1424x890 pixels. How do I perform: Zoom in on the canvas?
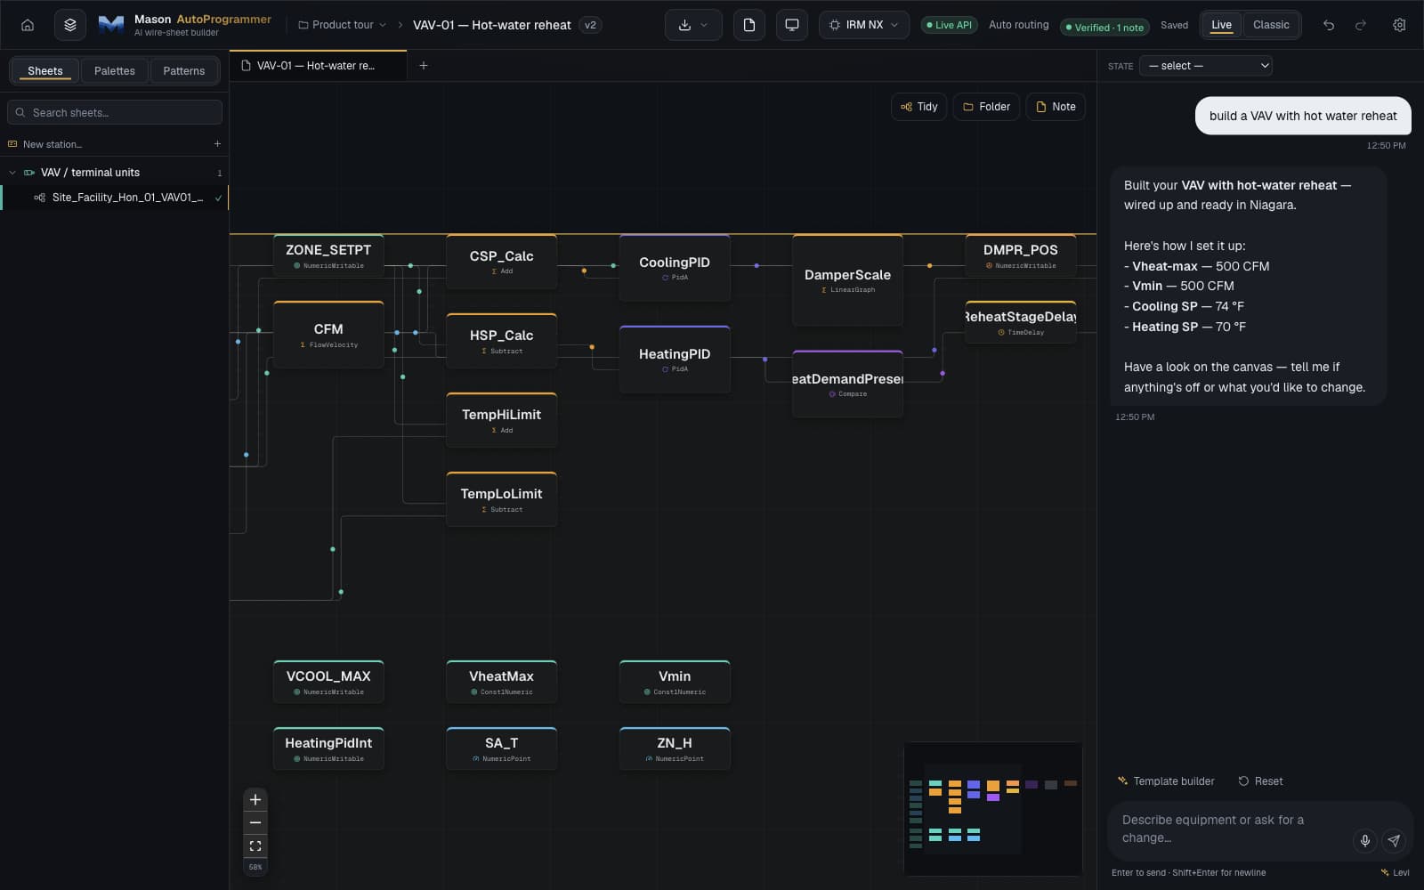click(255, 799)
